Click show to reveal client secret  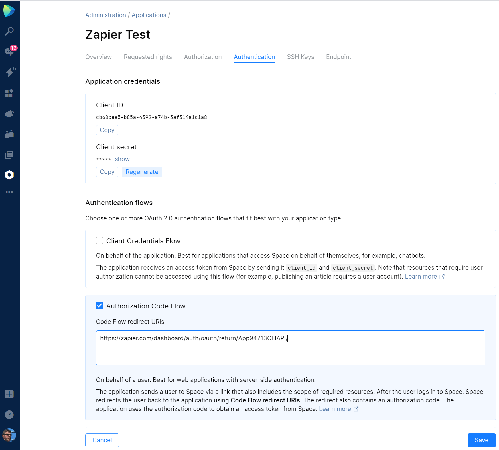(x=122, y=159)
